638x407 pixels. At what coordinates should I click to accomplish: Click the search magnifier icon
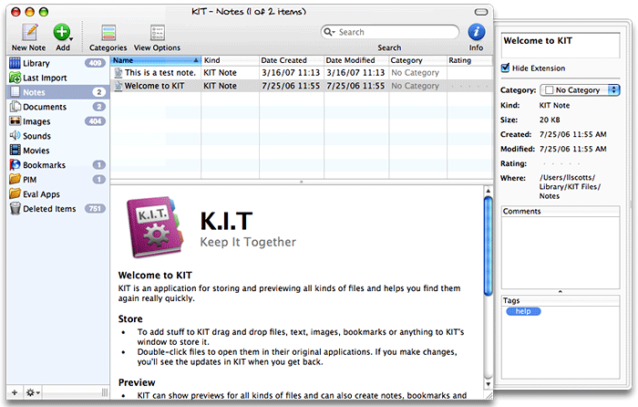point(328,32)
